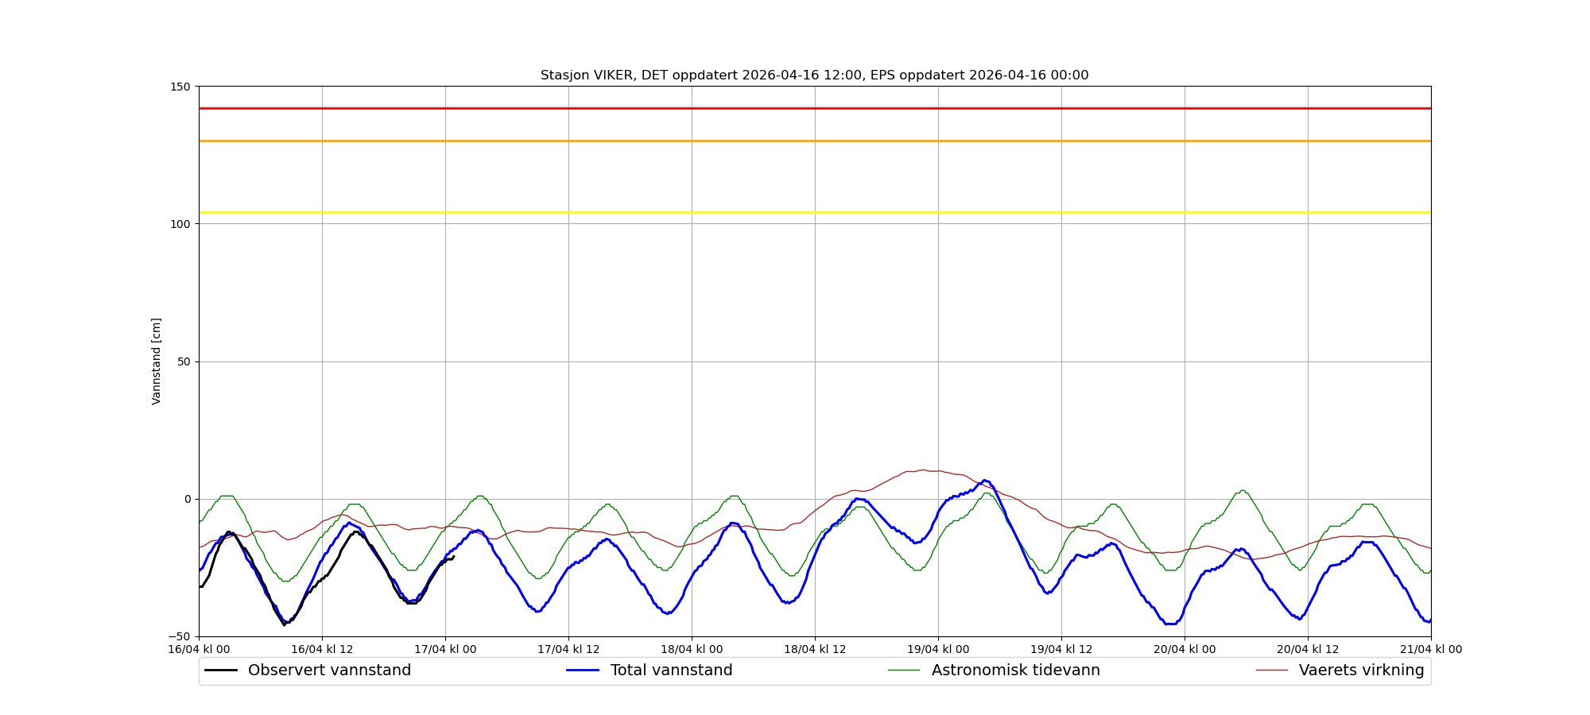The image size is (1590, 715).
Task: Click the 'Vannstand [cm]' y-axis label
Action: pos(157,361)
